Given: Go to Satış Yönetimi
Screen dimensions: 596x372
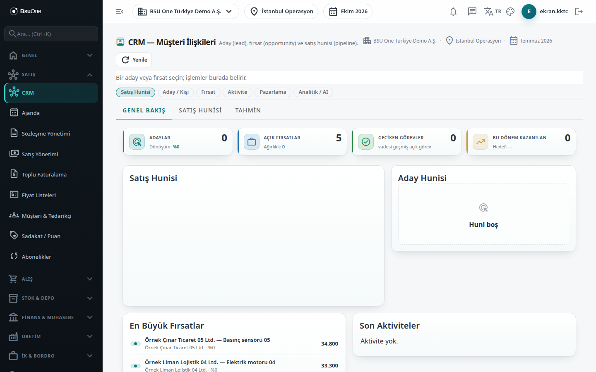Looking at the screenshot, I should 51,154.
